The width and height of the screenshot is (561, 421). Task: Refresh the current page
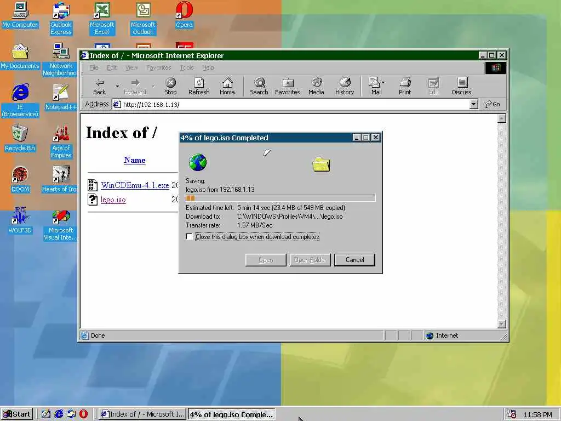[x=199, y=86]
